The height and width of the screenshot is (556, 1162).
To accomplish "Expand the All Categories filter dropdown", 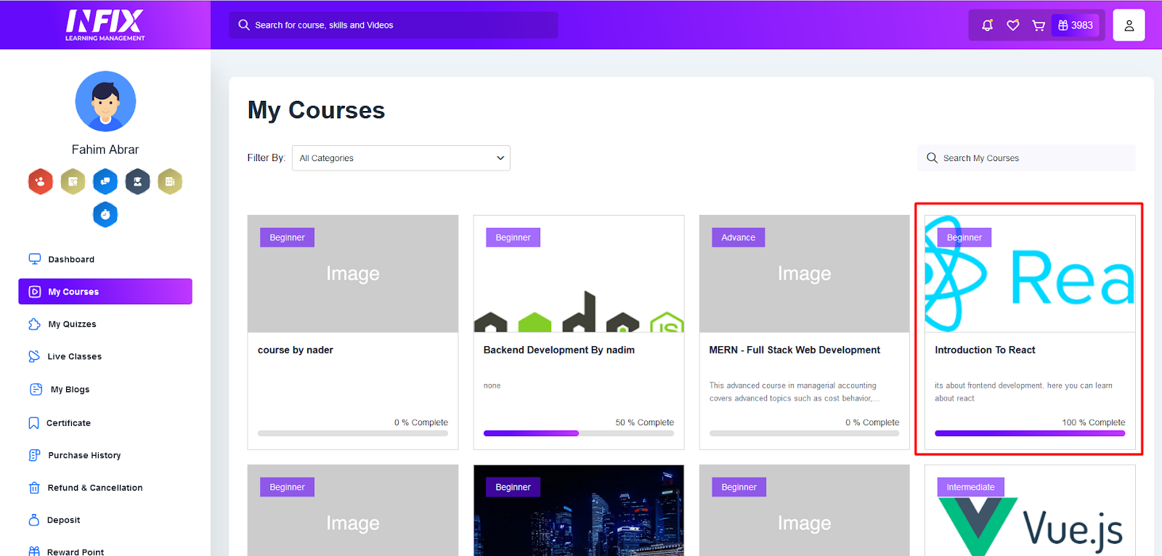I will 401,158.
